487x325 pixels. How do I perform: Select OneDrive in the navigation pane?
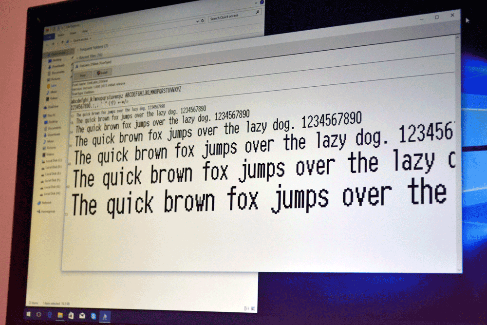(51, 107)
